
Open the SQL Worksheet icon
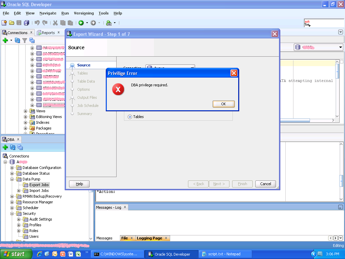coord(109,23)
